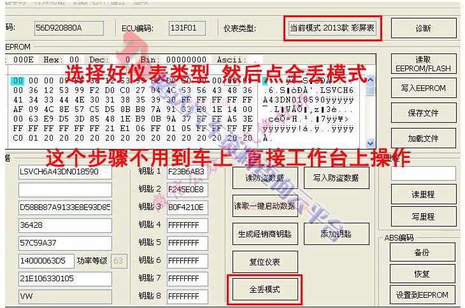The height and width of the screenshot is (308, 465).
Task: Click the hex editor scrollbar thumb
Action: [370, 90]
